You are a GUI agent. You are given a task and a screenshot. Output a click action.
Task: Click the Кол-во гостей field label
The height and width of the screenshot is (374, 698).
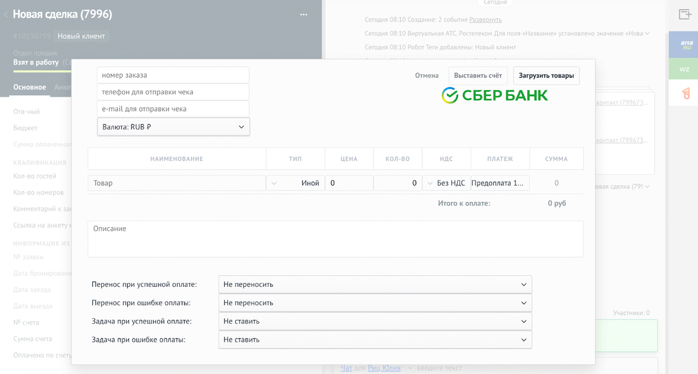tap(35, 176)
